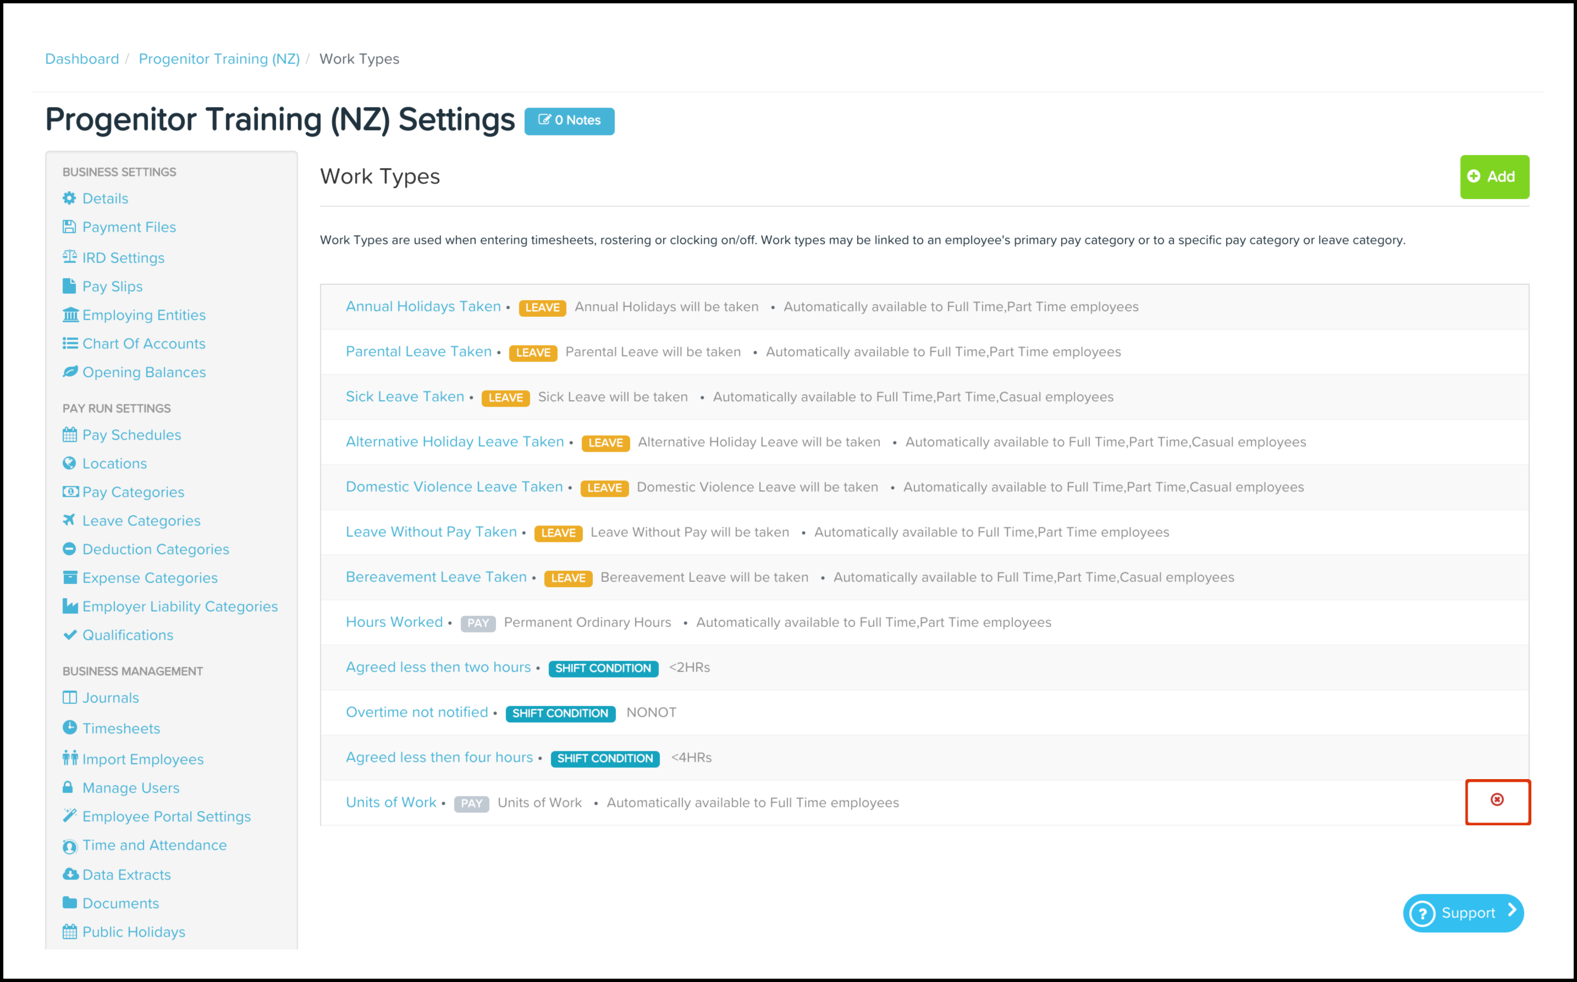Open Annual Holidays Taken work type
This screenshot has width=1577, height=982.
[423, 307]
